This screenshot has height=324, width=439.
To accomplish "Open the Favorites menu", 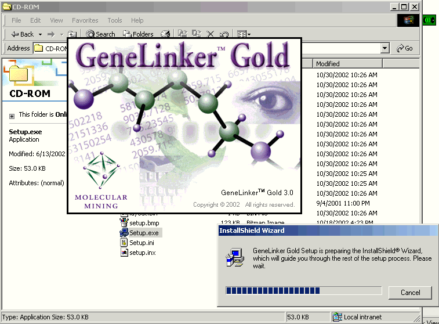I will coord(85,20).
